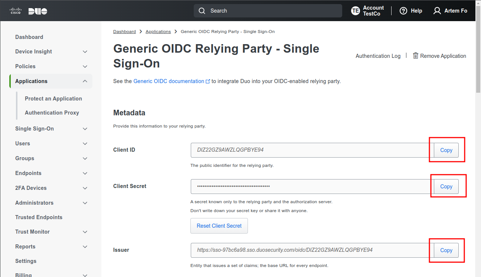Click the Applications breadcrumb link
Viewport: 481px width, 277px height.
pyautogui.click(x=158, y=32)
